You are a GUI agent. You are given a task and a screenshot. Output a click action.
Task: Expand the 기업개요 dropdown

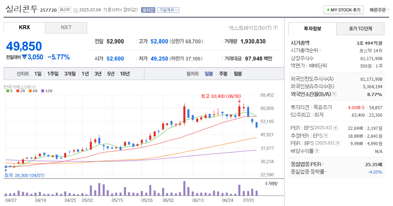pyautogui.click(x=168, y=10)
